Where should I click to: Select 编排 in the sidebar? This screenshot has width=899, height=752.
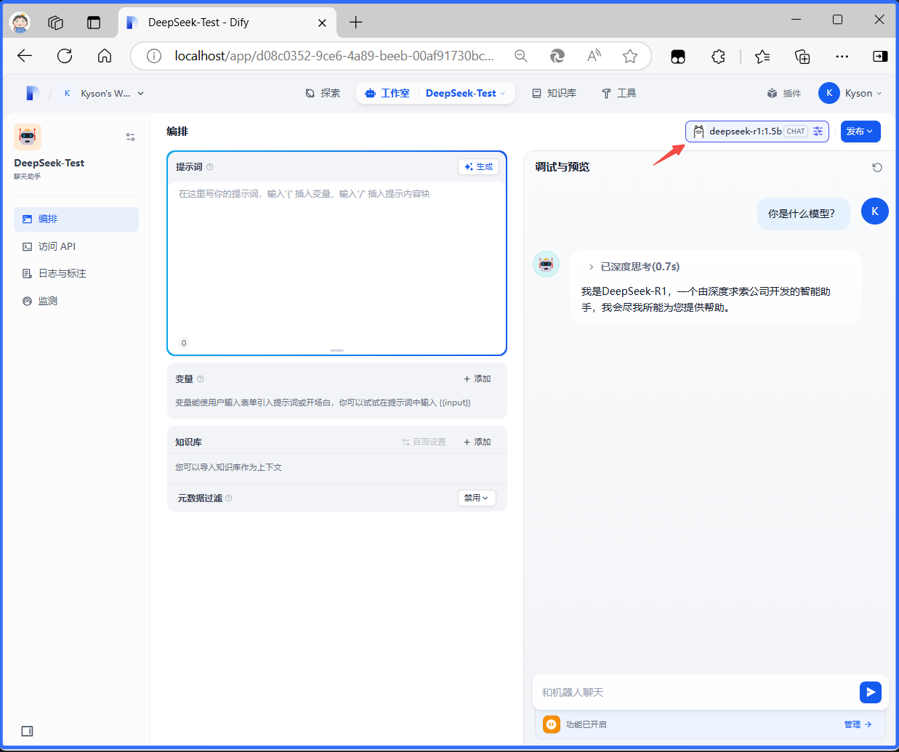click(76, 219)
